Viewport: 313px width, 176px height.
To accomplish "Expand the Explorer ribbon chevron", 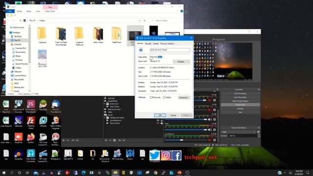I will pos(178,11).
